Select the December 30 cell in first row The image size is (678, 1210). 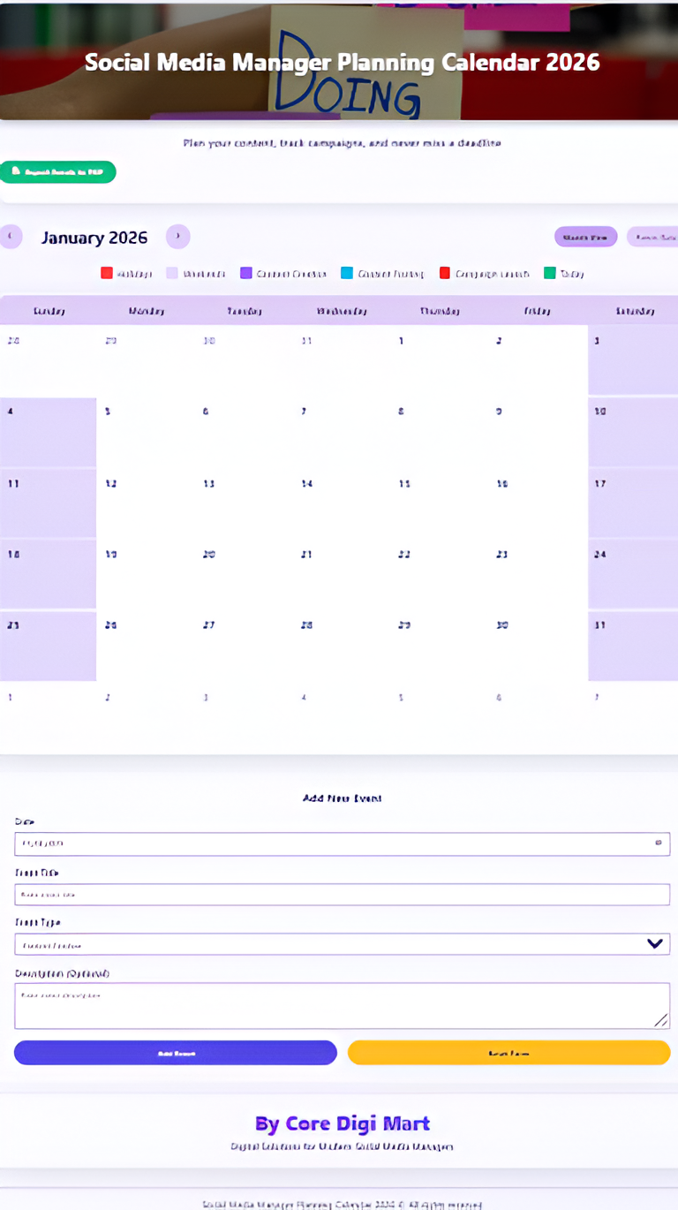[x=245, y=360]
